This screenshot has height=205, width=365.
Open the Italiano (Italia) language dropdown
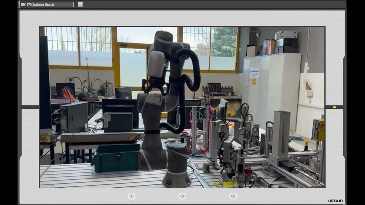pos(55,5)
